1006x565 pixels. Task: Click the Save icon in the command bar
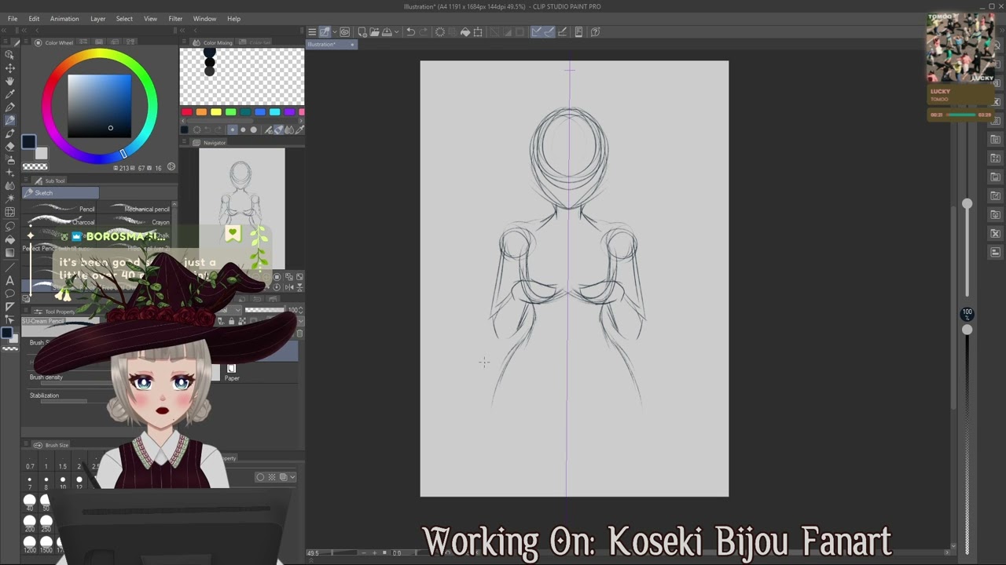386,32
